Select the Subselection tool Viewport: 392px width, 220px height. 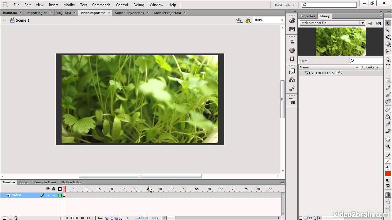(388, 30)
